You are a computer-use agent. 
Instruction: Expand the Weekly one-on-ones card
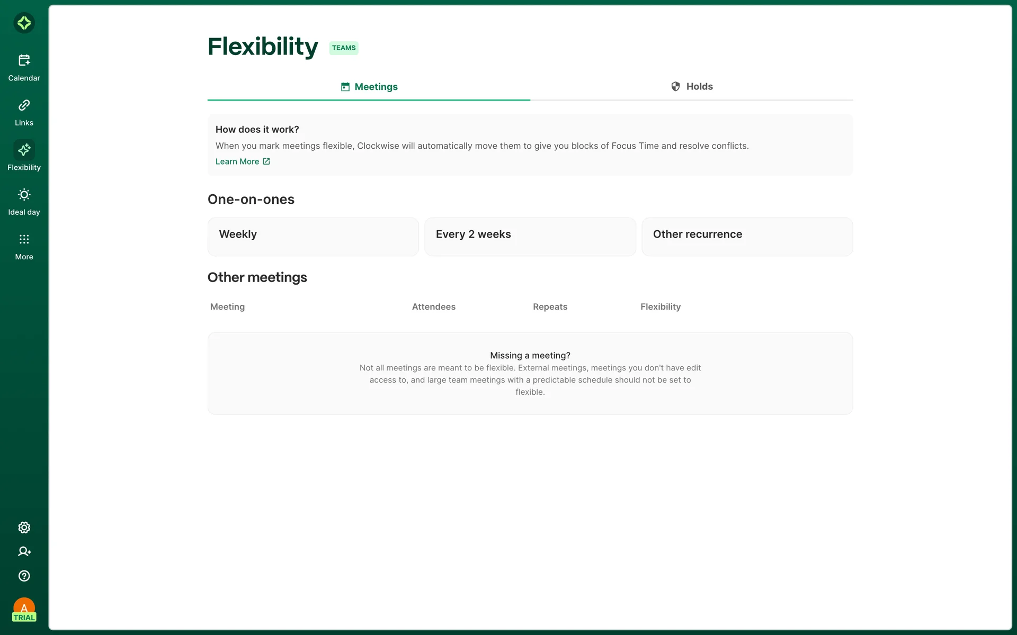tap(313, 237)
